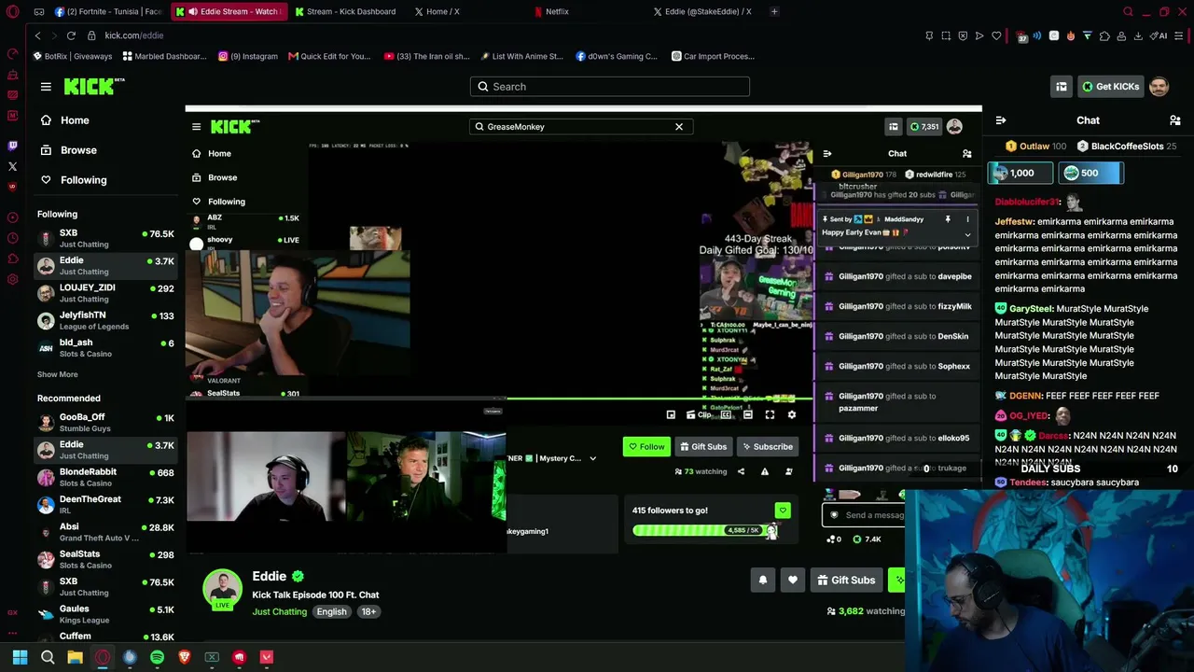Open chat users list icon
Screen dimensions: 1194x672
1175,120
